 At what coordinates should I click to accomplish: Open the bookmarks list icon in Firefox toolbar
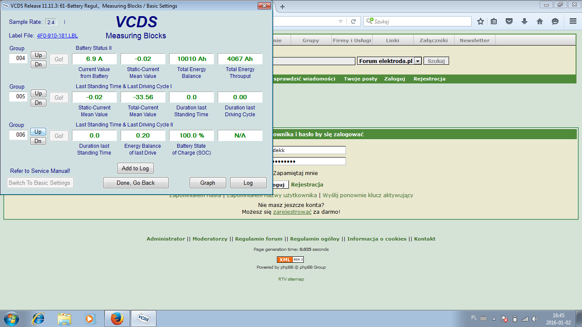[494, 21]
